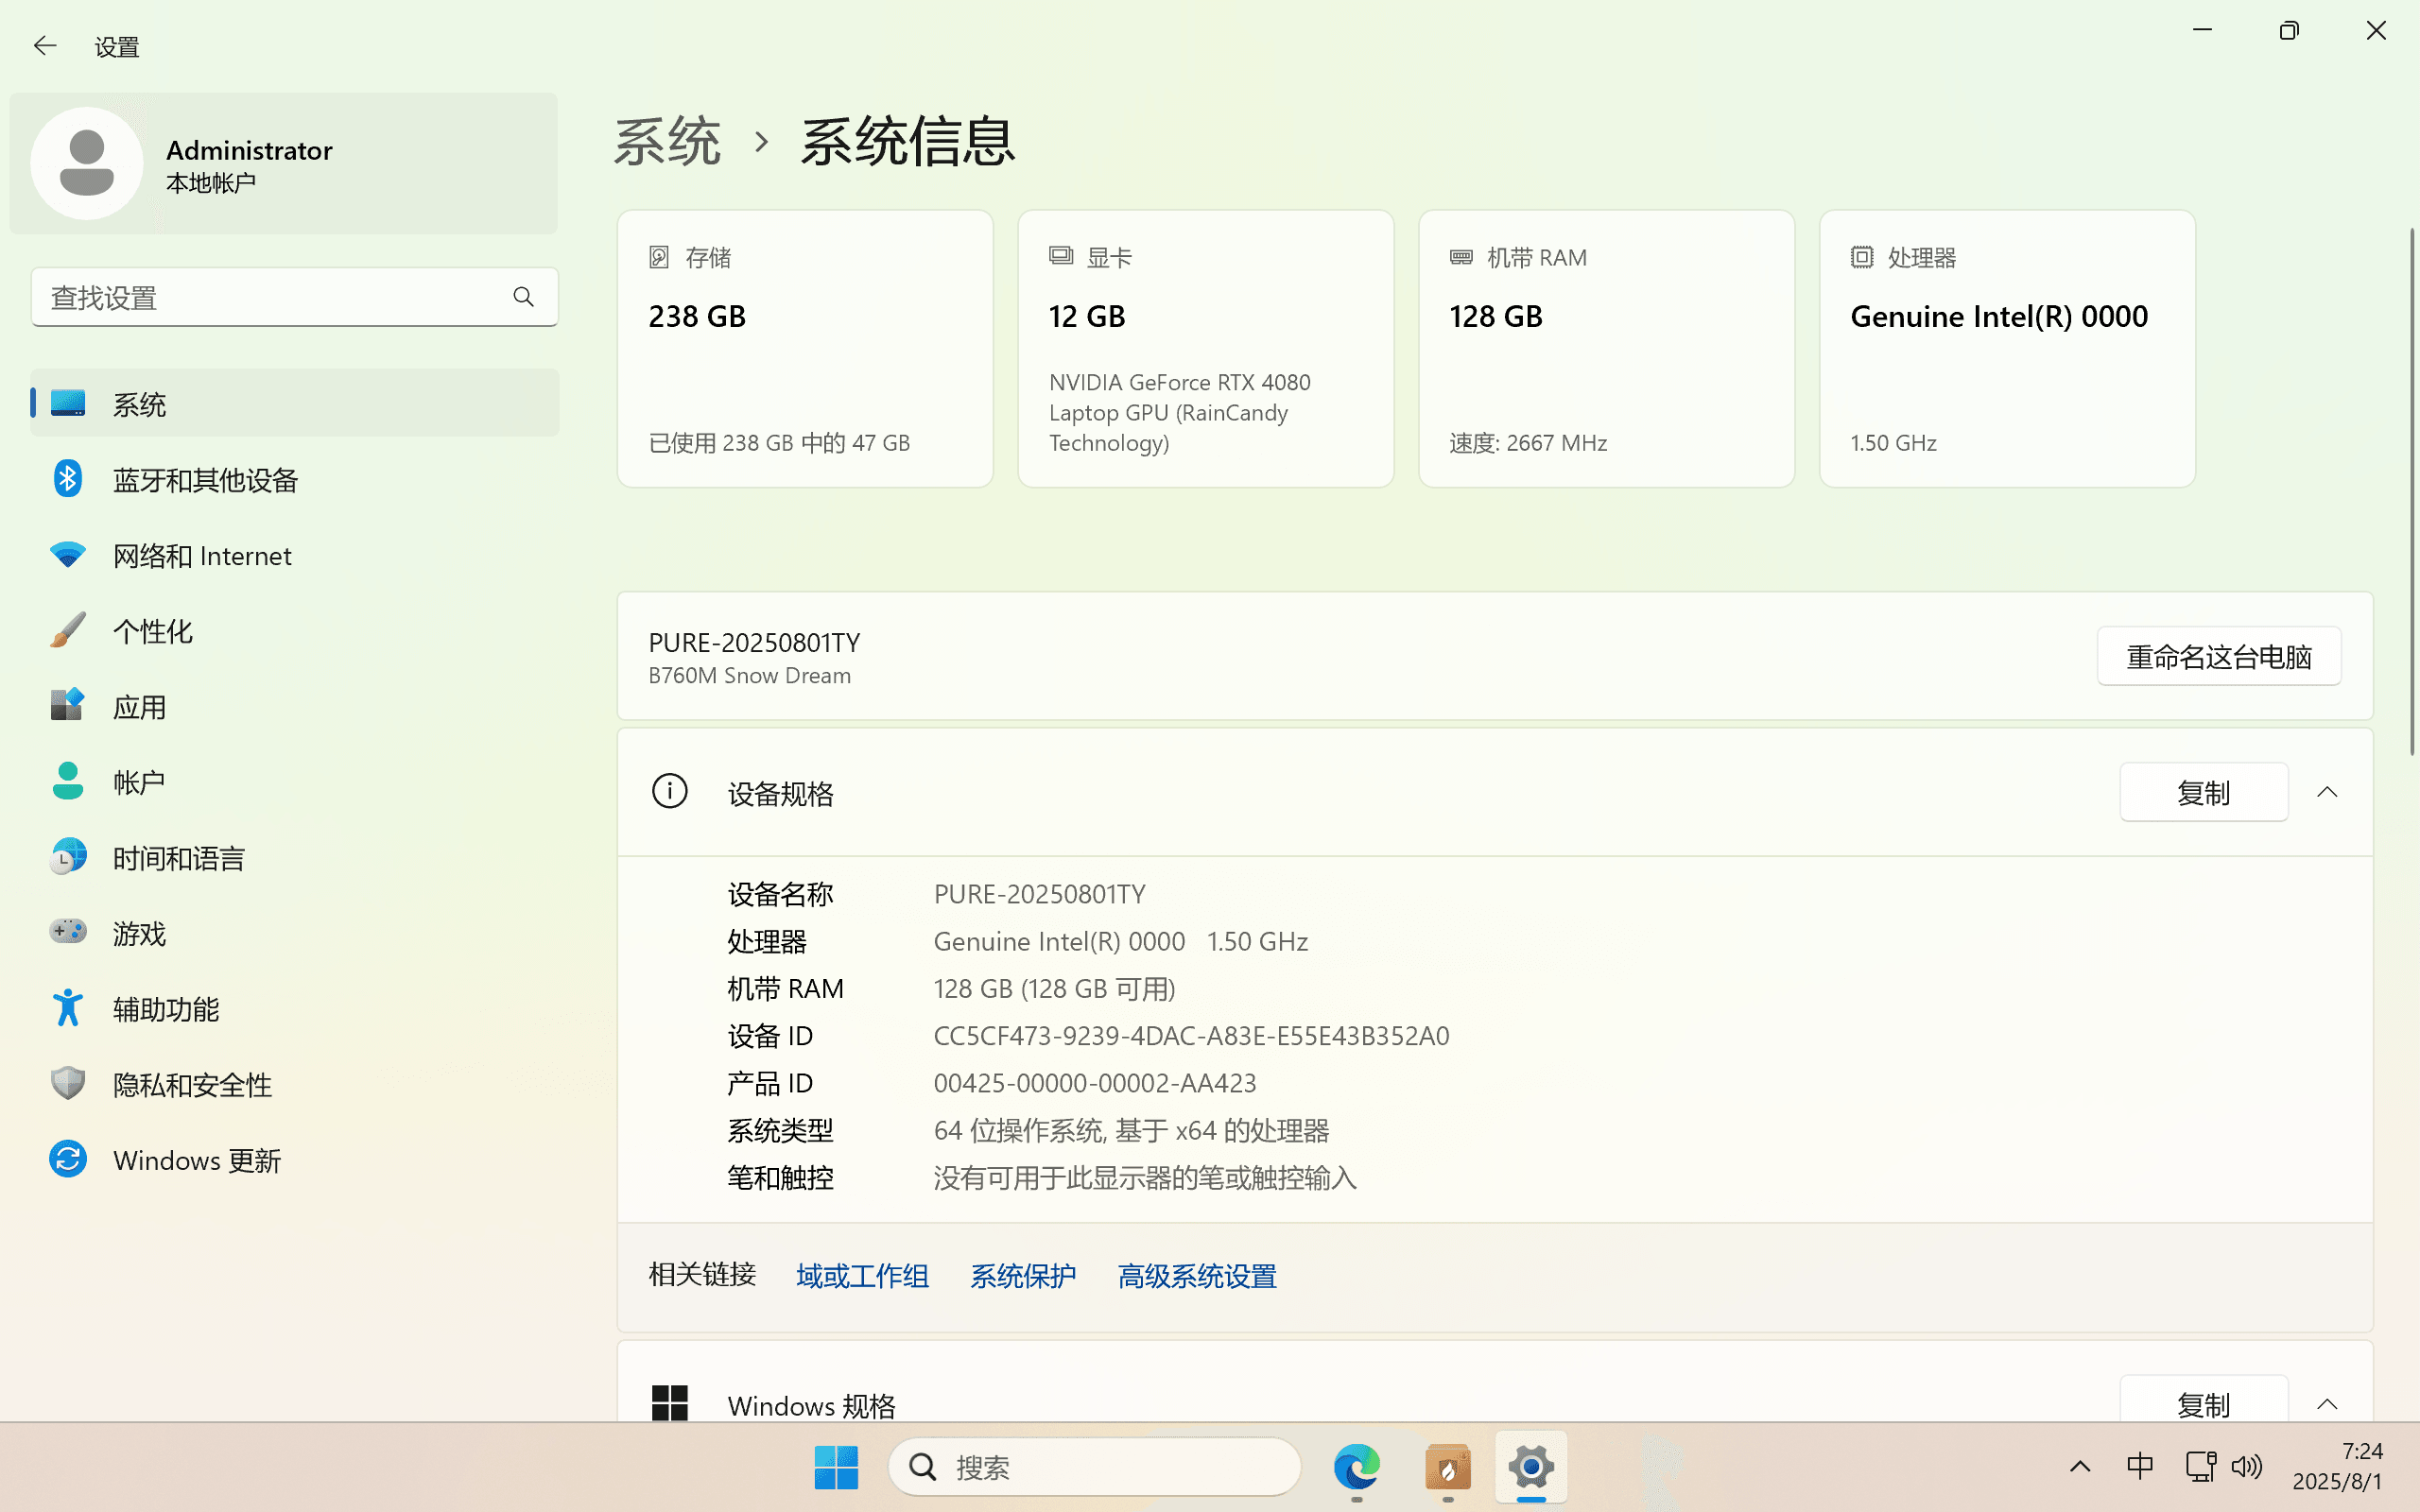Click the Windows logo beside Windows 规格
This screenshot has height=1512, width=2420.
[669, 1402]
